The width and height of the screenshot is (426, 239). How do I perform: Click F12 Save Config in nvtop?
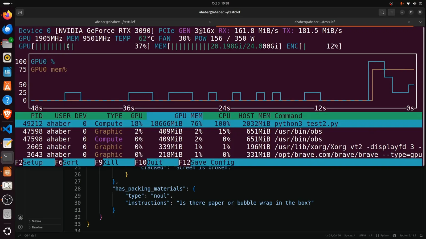[207, 162]
